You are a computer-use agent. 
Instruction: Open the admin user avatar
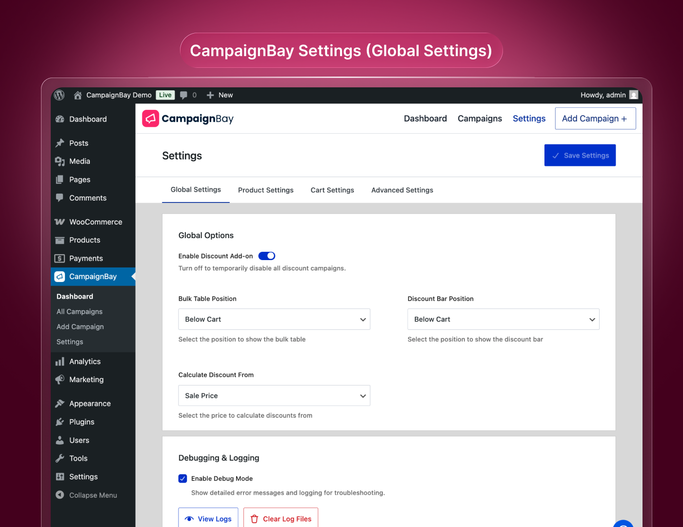pyautogui.click(x=634, y=95)
